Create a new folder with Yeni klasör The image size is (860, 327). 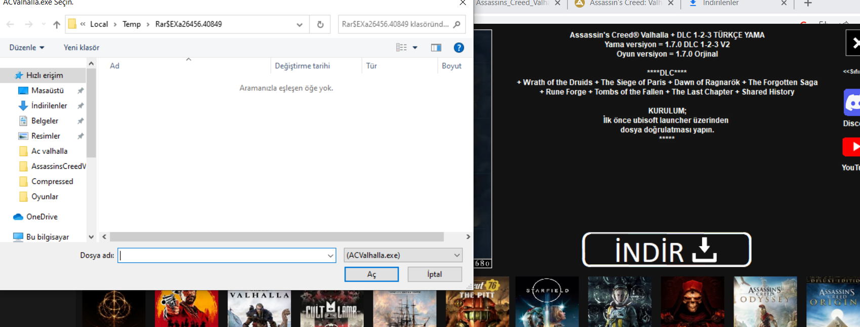coord(81,48)
